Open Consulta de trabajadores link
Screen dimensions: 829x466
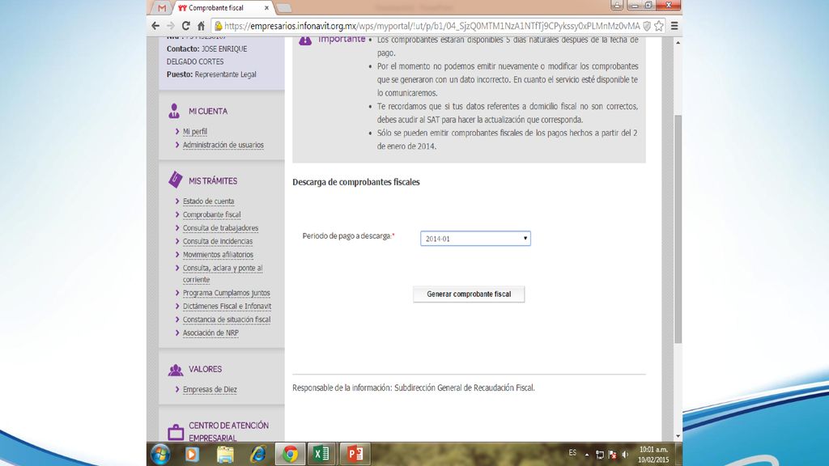tap(220, 227)
